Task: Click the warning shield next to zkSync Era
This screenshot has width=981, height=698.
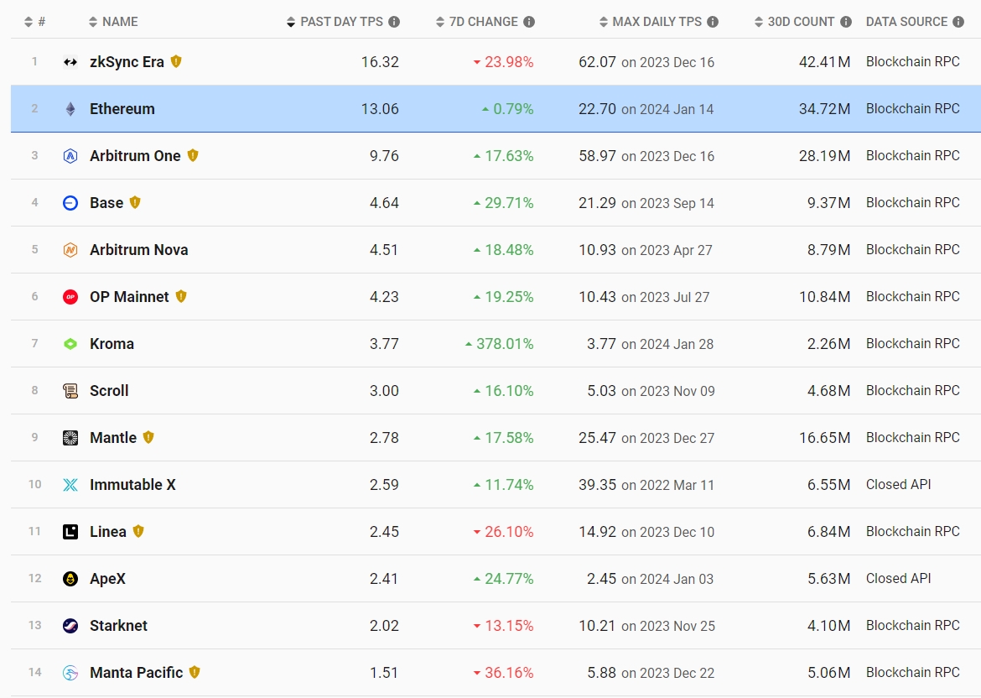Action: [176, 61]
